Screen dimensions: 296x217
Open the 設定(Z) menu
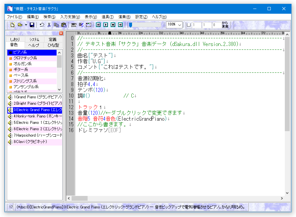click(141, 17)
